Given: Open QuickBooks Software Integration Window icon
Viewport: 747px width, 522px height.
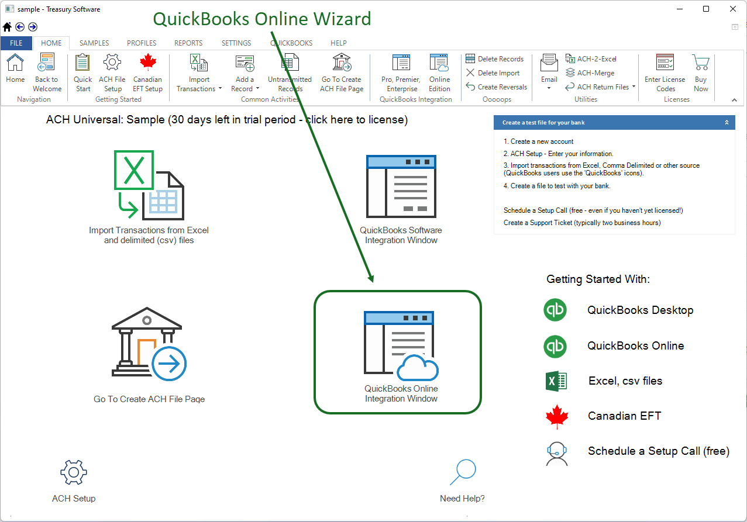Looking at the screenshot, I should point(401,186).
